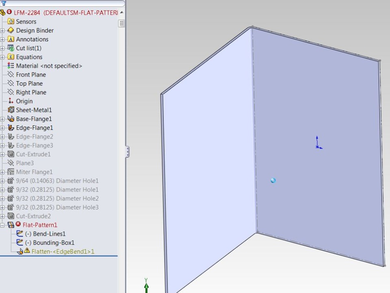The image size is (390, 293).
Task: Expand the Edge-Flange1 node
Action: click(2, 128)
